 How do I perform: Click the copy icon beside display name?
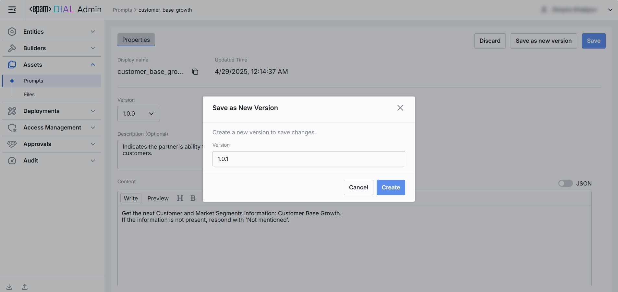point(195,72)
